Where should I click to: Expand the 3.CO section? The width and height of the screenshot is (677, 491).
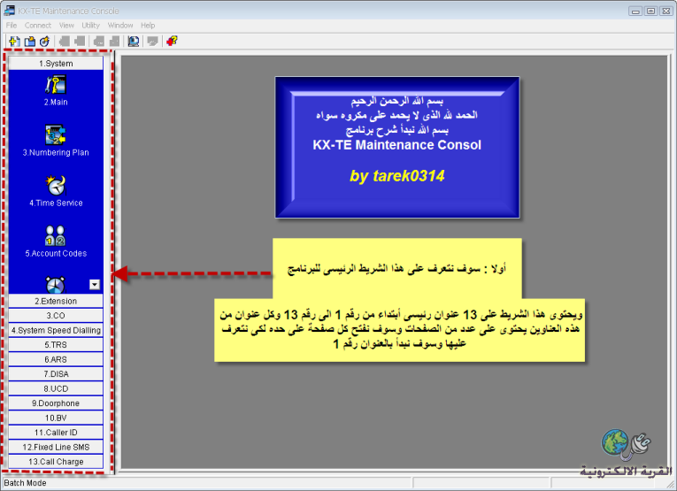(x=56, y=316)
